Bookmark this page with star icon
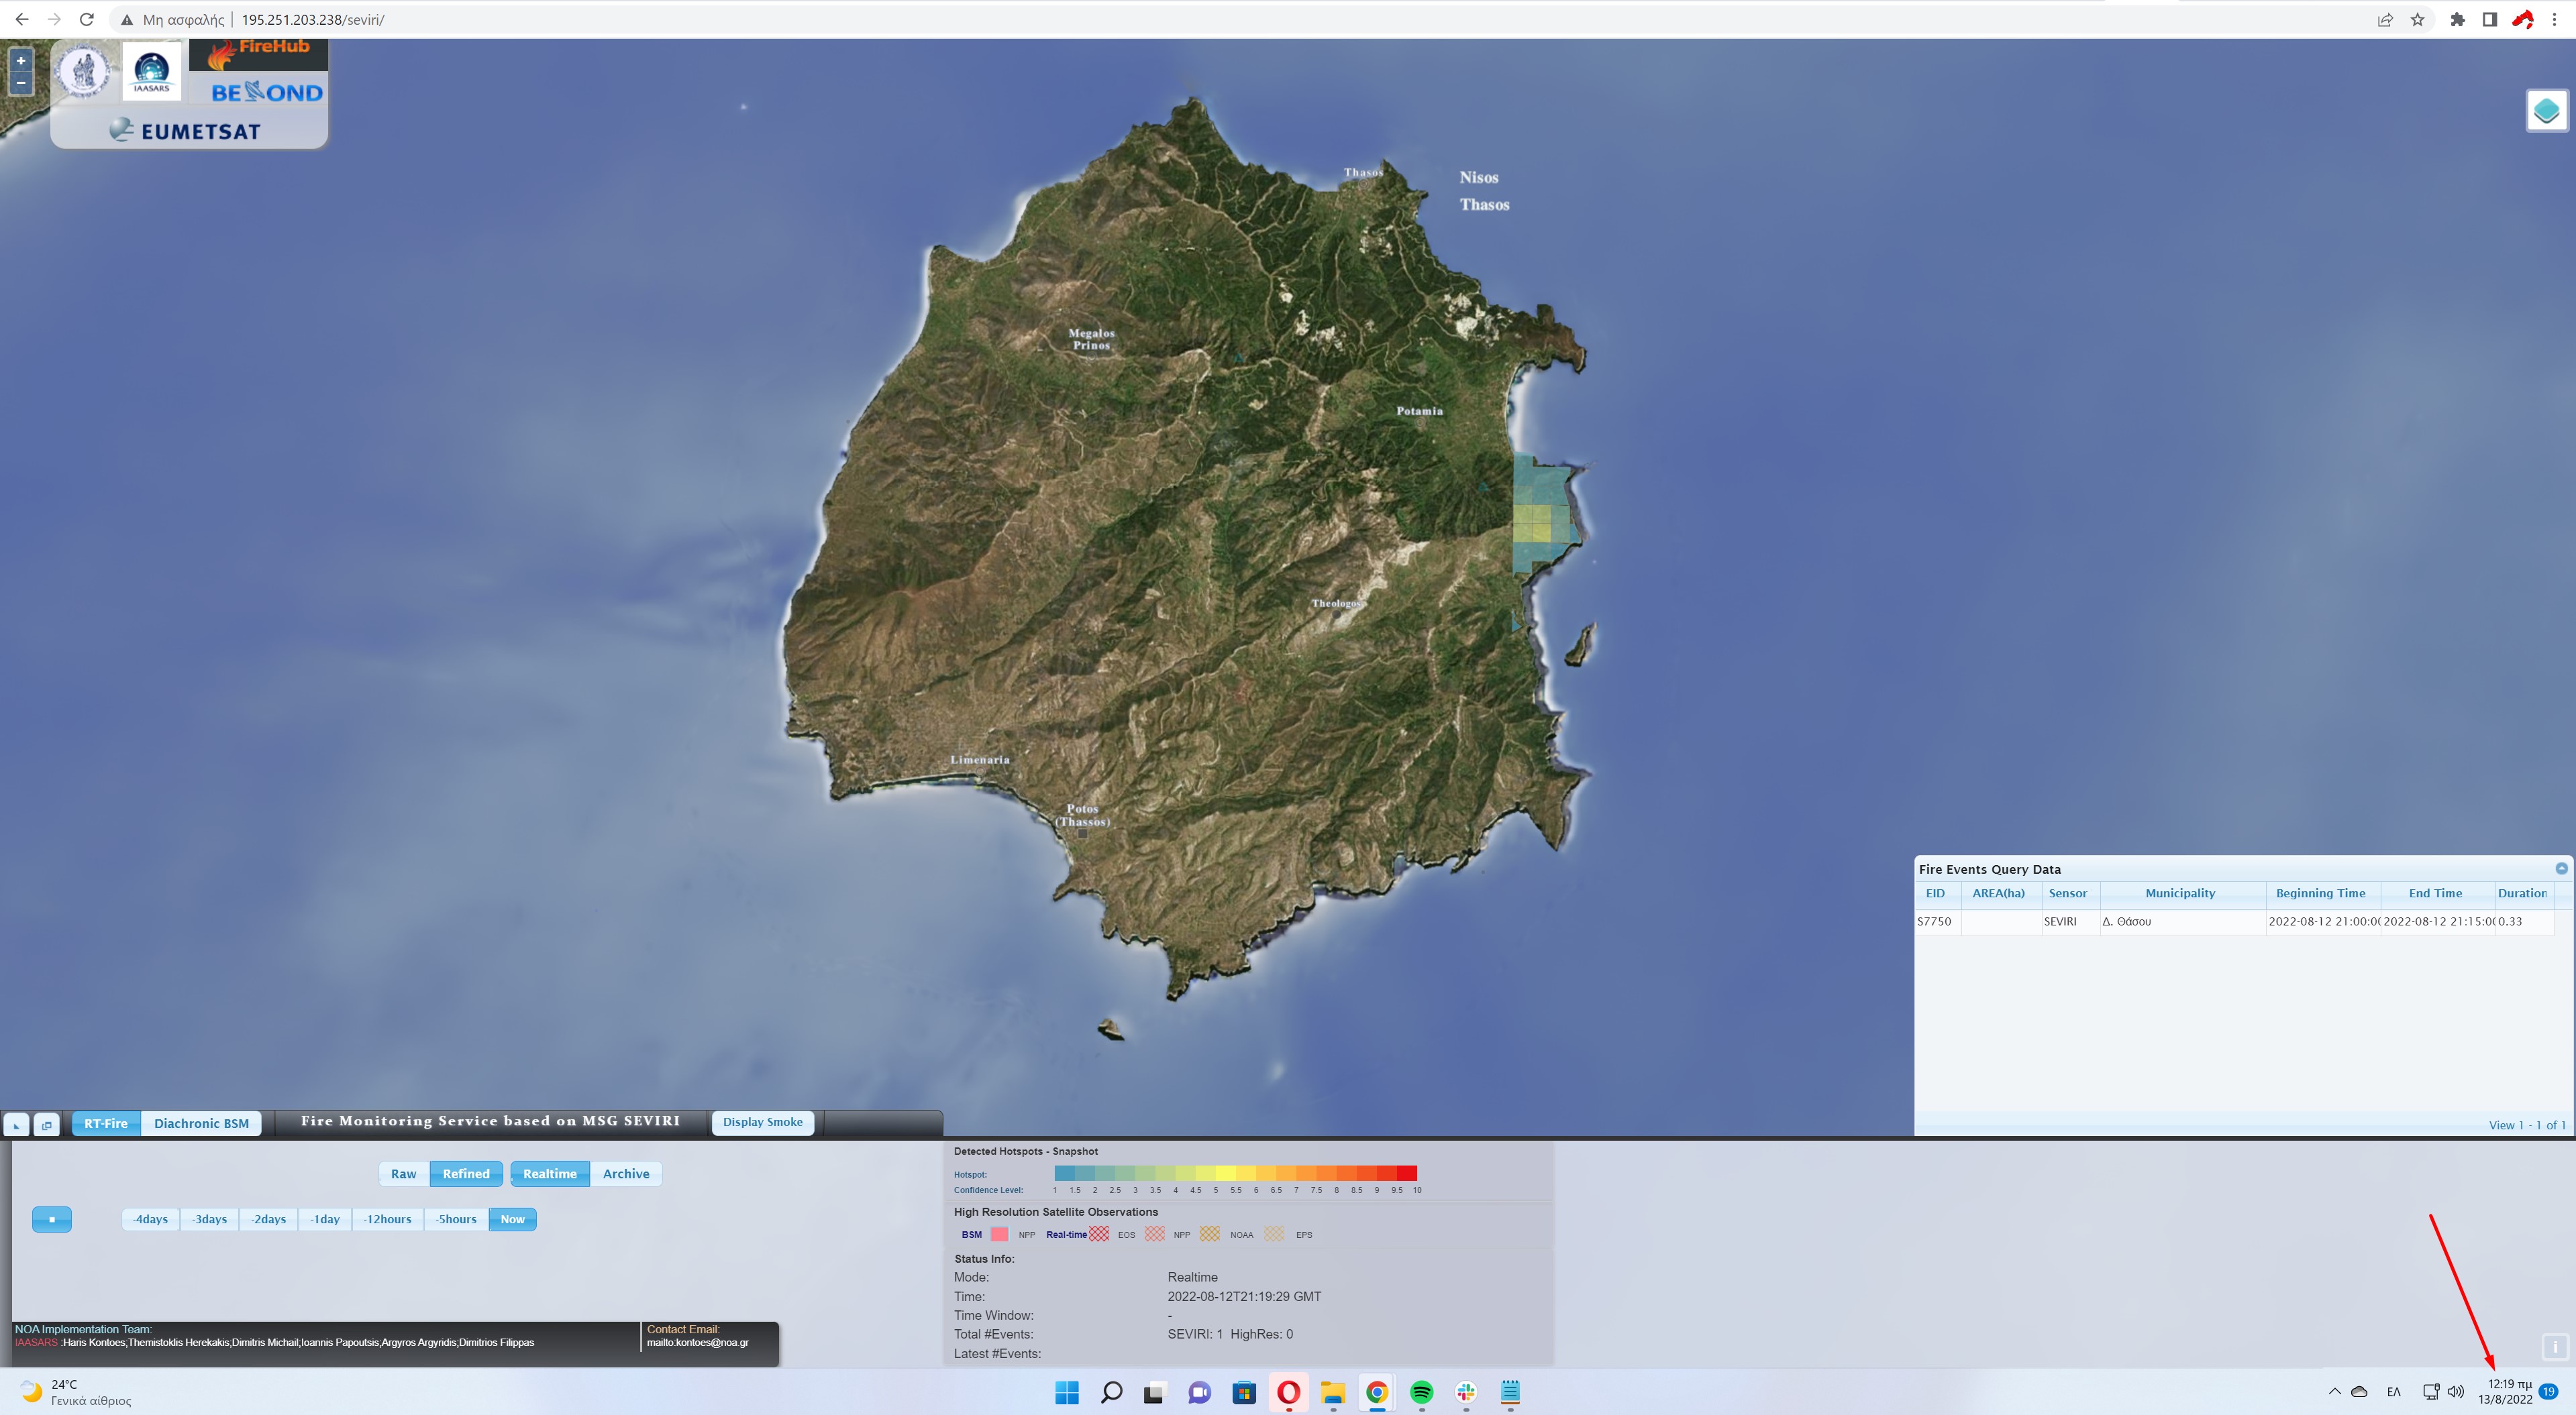The height and width of the screenshot is (1415, 2576). (x=2417, y=19)
